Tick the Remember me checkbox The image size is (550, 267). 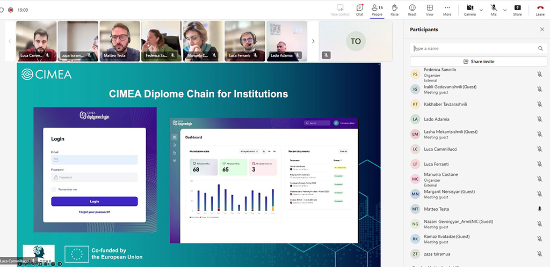tap(54, 189)
